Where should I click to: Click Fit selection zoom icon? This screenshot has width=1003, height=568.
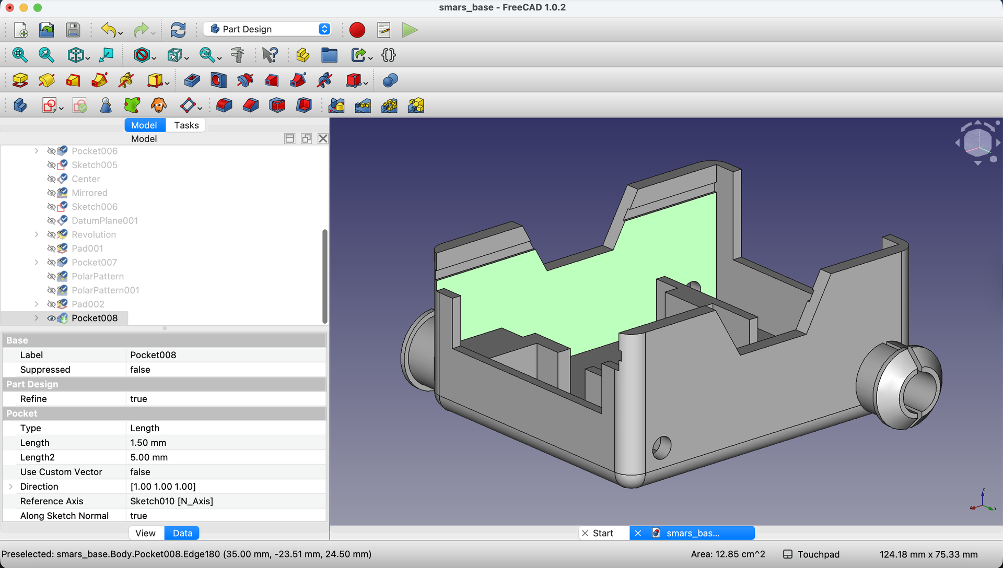pyautogui.click(x=46, y=55)
